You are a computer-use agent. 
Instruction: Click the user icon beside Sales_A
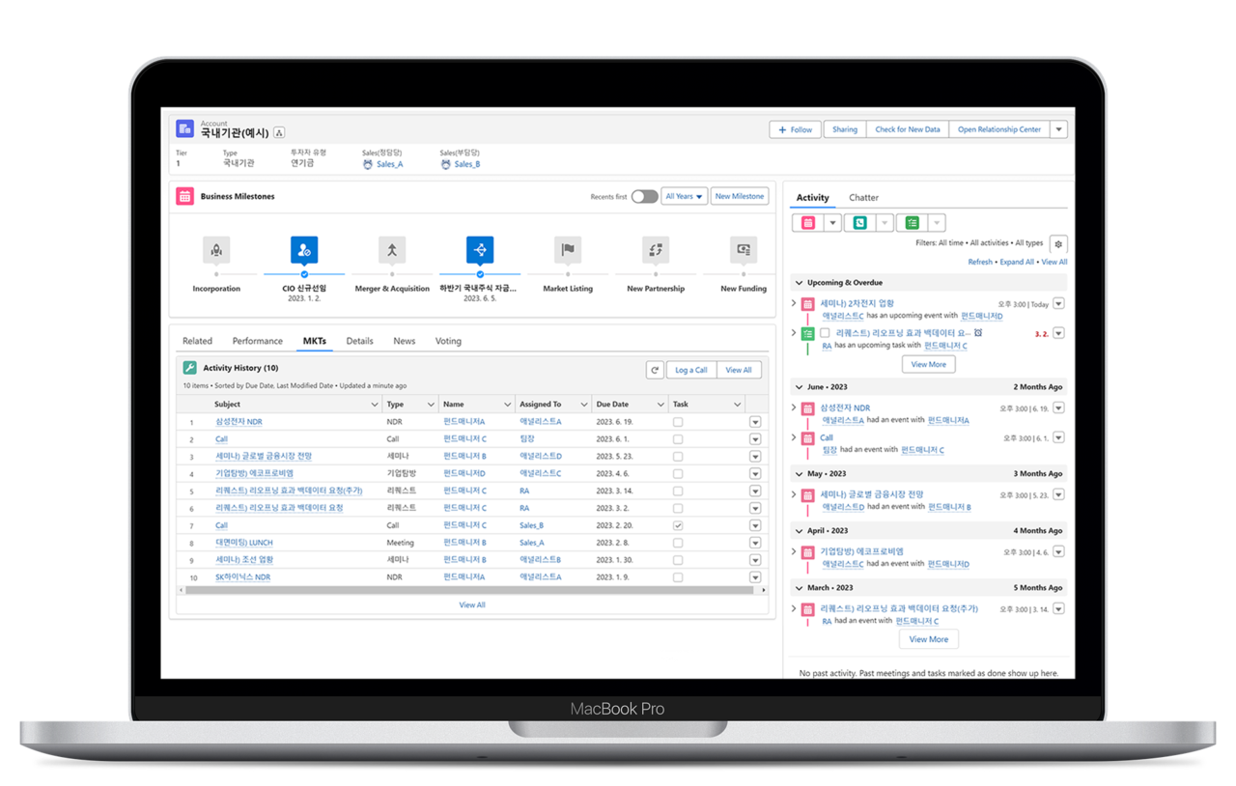(367, 164)
